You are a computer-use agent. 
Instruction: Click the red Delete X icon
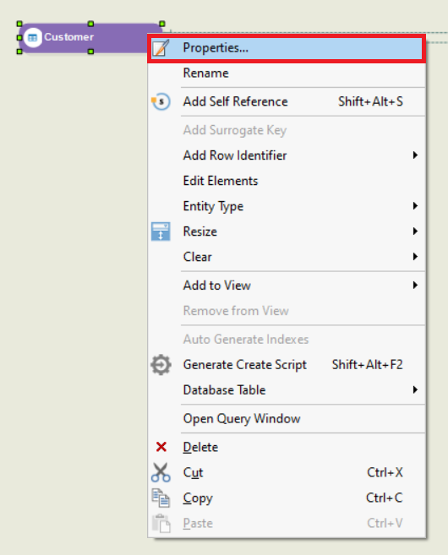[x=161, y=447]
